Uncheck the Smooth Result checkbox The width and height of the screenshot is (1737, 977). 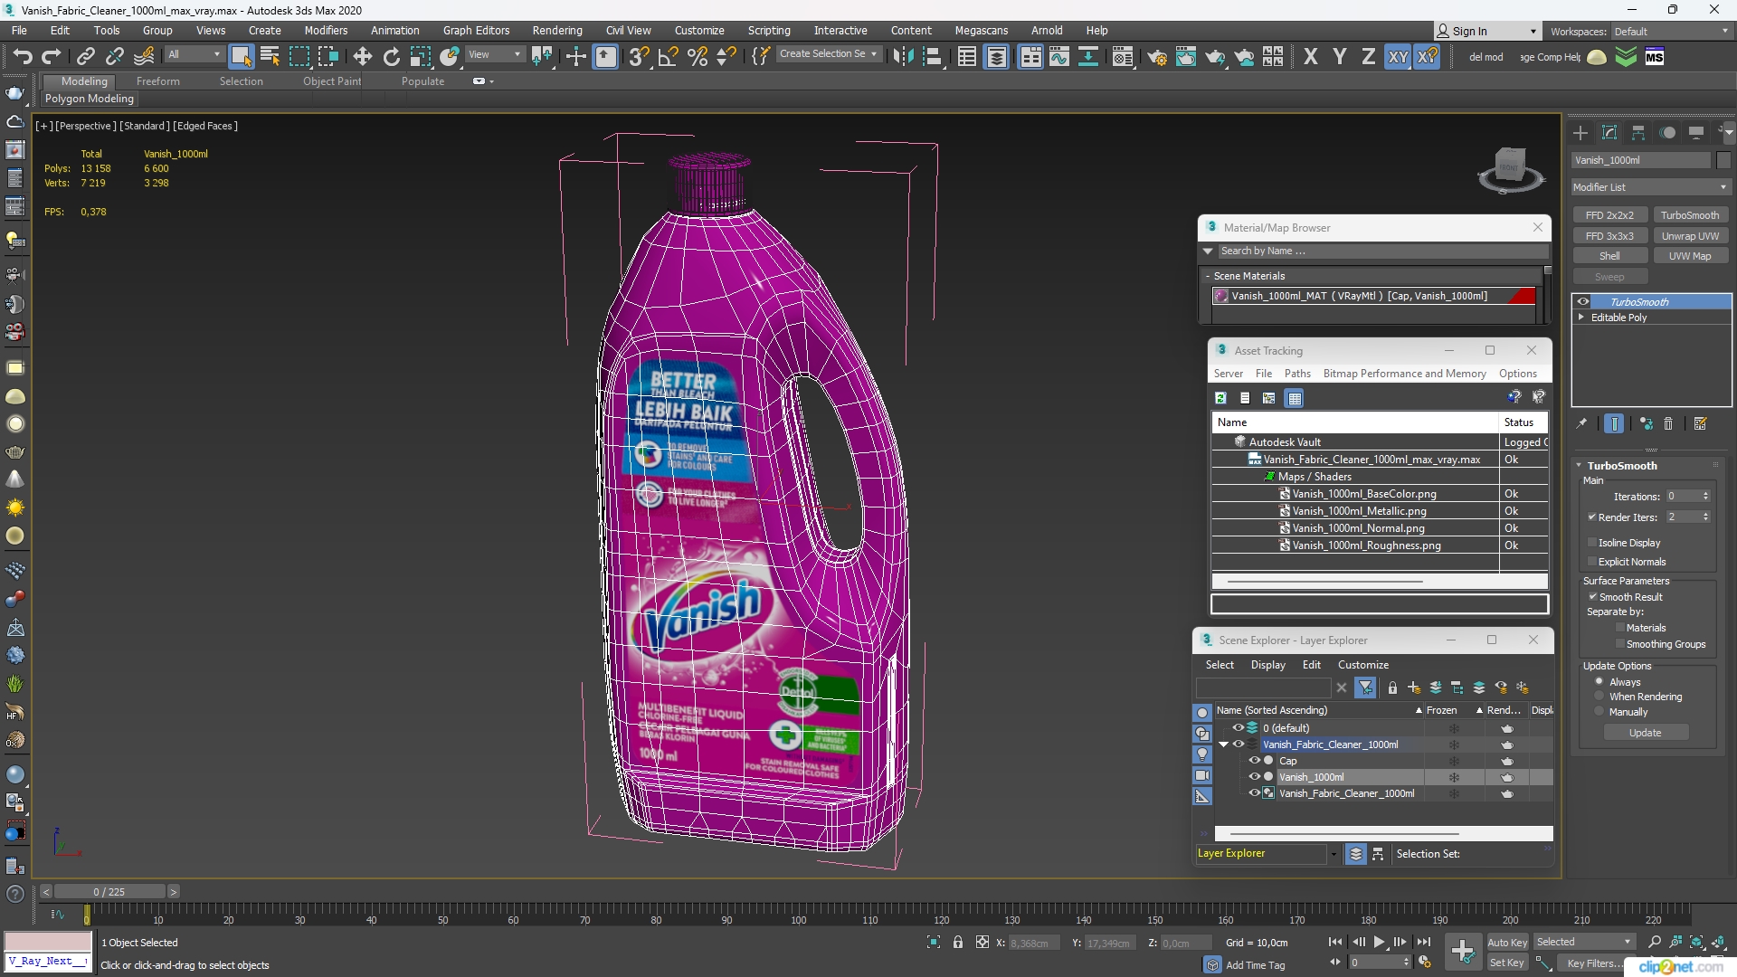[x=1593, y=597]
